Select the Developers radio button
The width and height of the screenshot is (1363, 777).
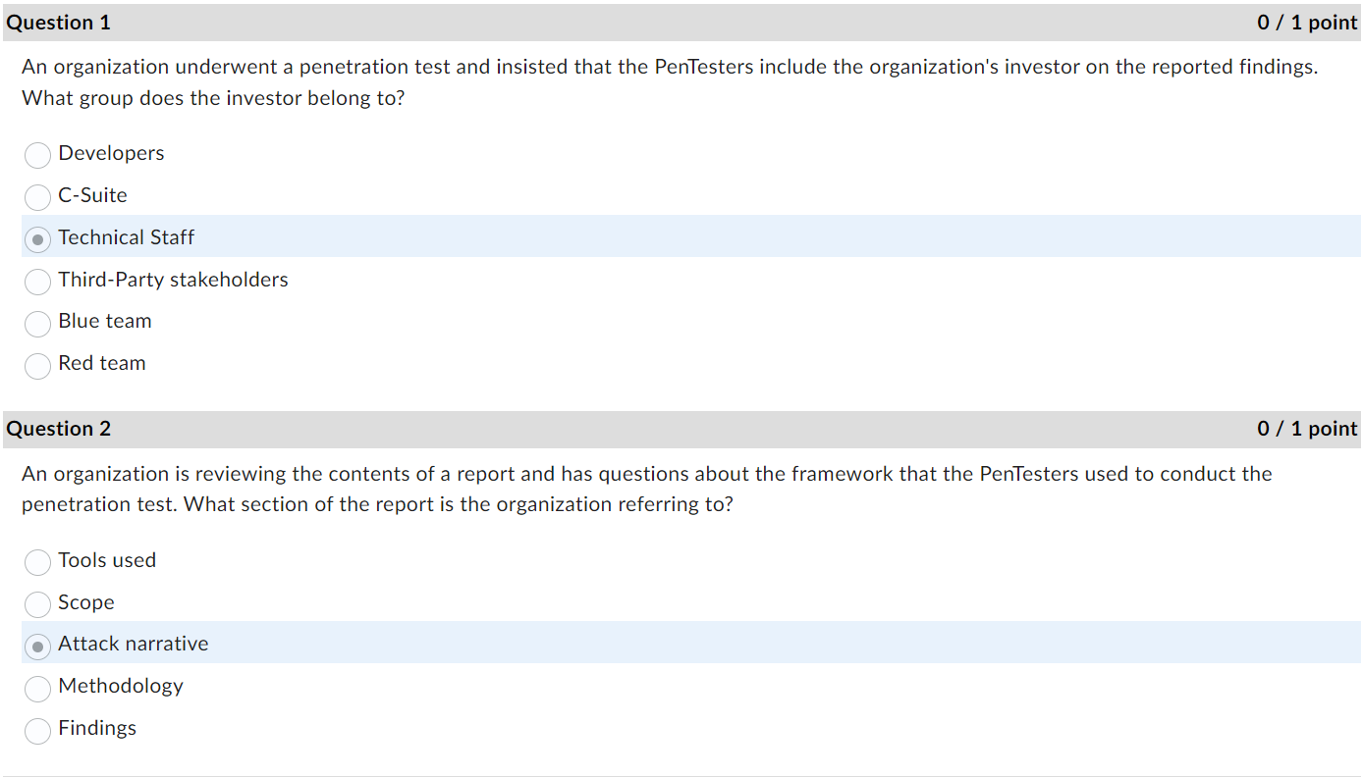[37, 155]
